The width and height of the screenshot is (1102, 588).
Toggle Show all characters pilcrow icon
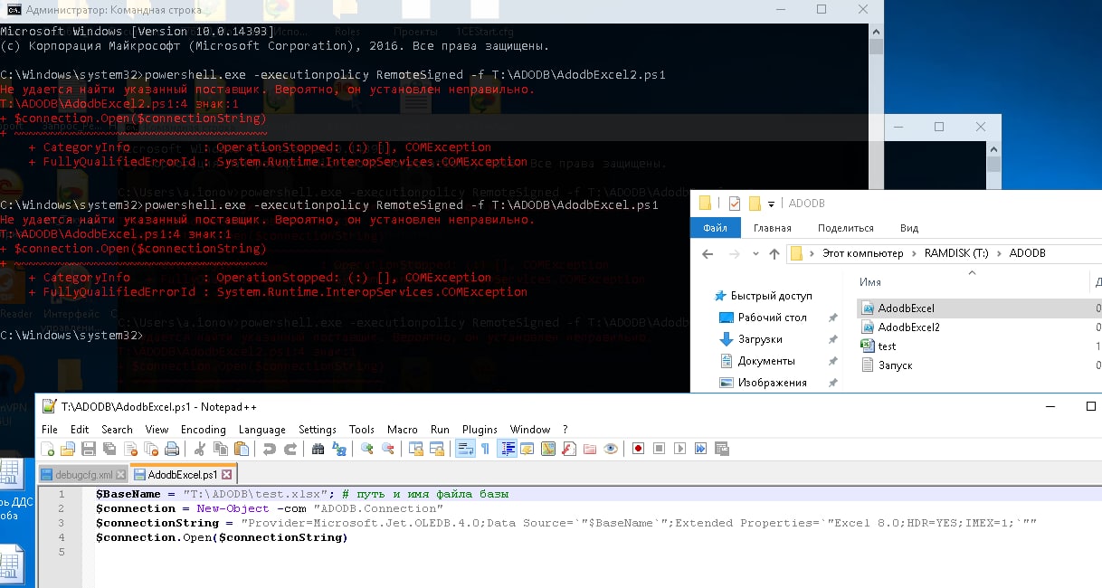[485, 449]
